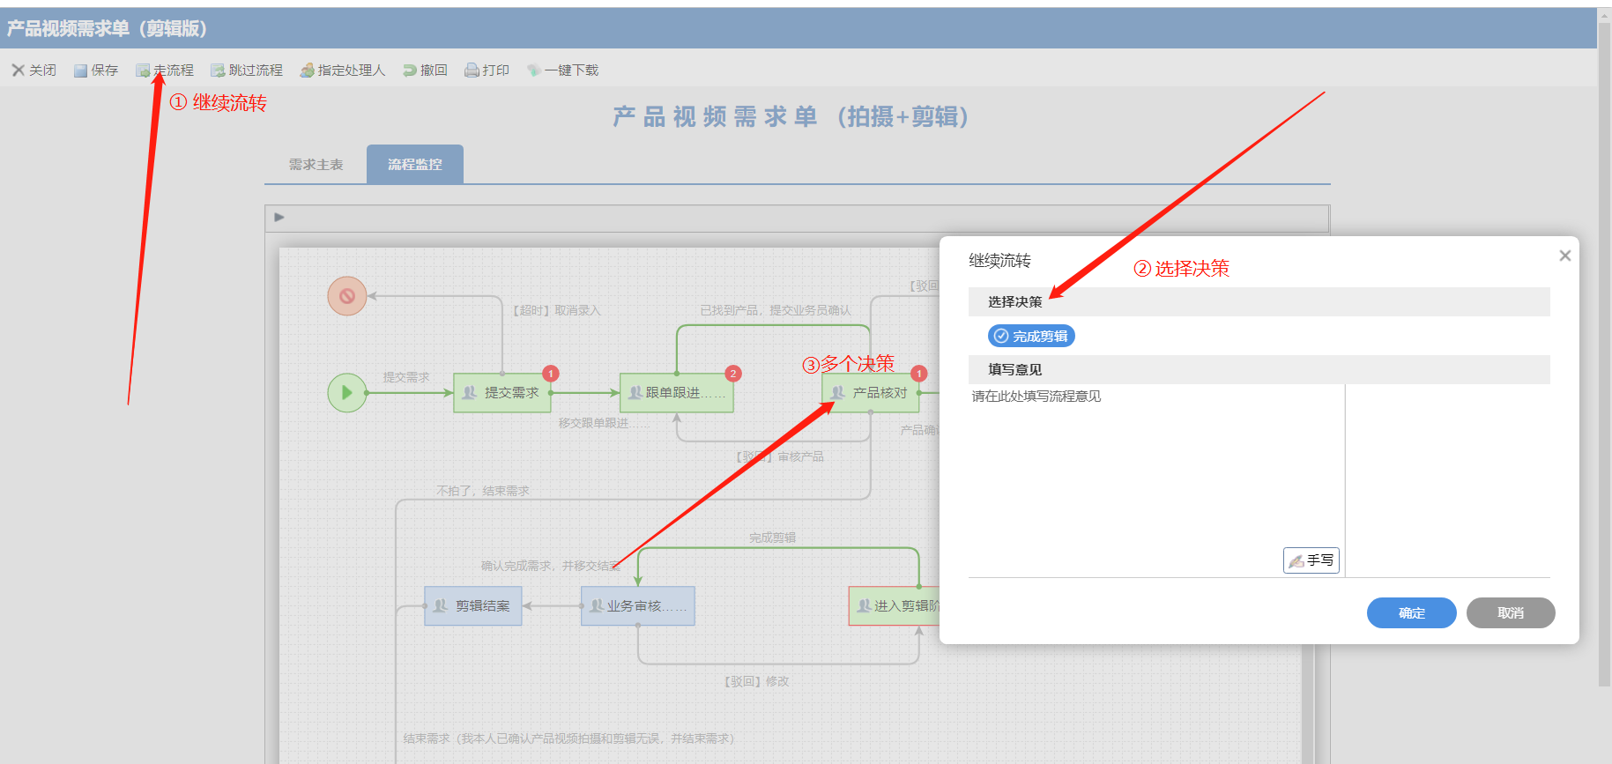The width and height of the screenshot is (1612, 764).
Task: Select the 完成剪辑 decision option in dialog
Action: point(1031,336)
